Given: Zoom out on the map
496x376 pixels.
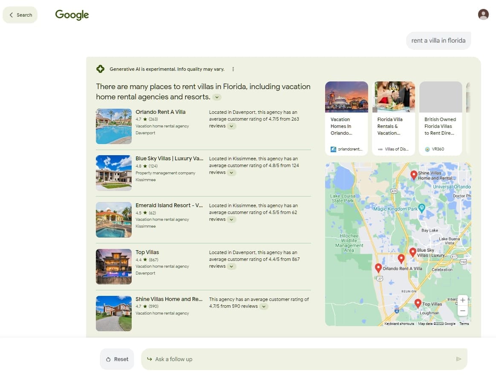Looking at the screenshot, I should (x=462, y=311).
